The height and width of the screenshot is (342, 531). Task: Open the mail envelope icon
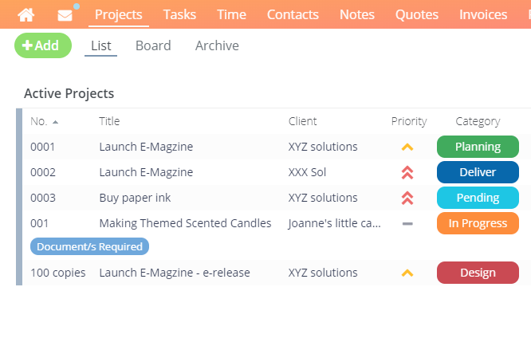coord(65,15)
